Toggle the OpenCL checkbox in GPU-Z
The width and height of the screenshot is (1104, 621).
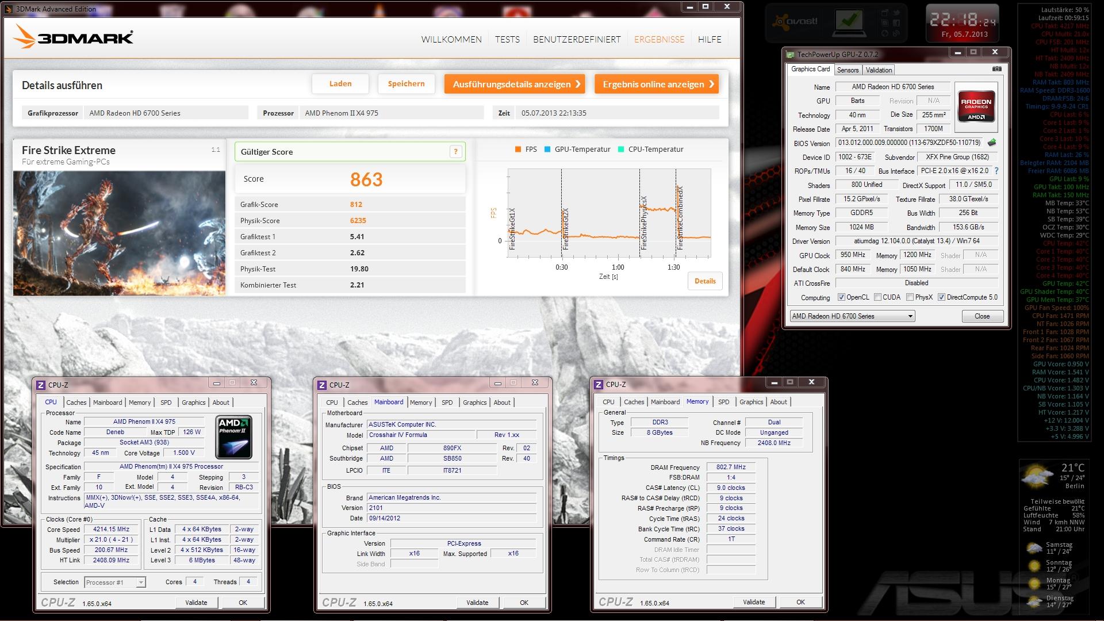tap(841, 297)
